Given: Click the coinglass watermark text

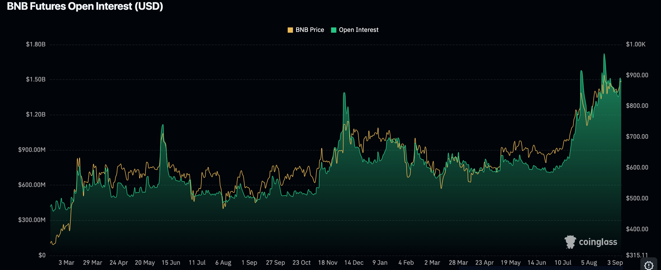Looking at the screenshot, I should tap(598, 242).
